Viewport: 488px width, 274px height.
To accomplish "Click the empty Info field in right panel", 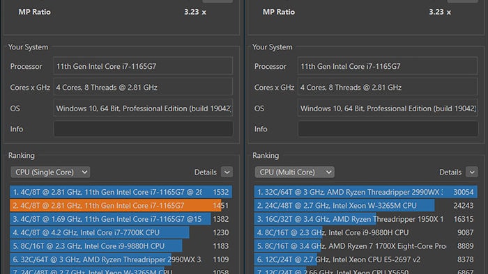I will 388,129.
